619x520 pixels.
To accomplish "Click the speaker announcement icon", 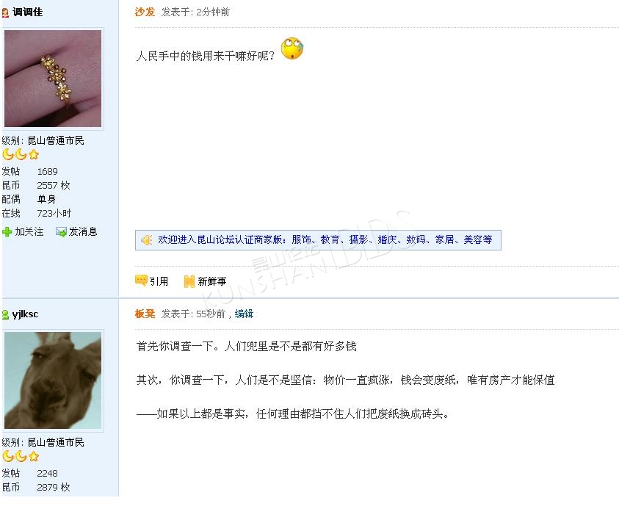I will click(147, 240).
